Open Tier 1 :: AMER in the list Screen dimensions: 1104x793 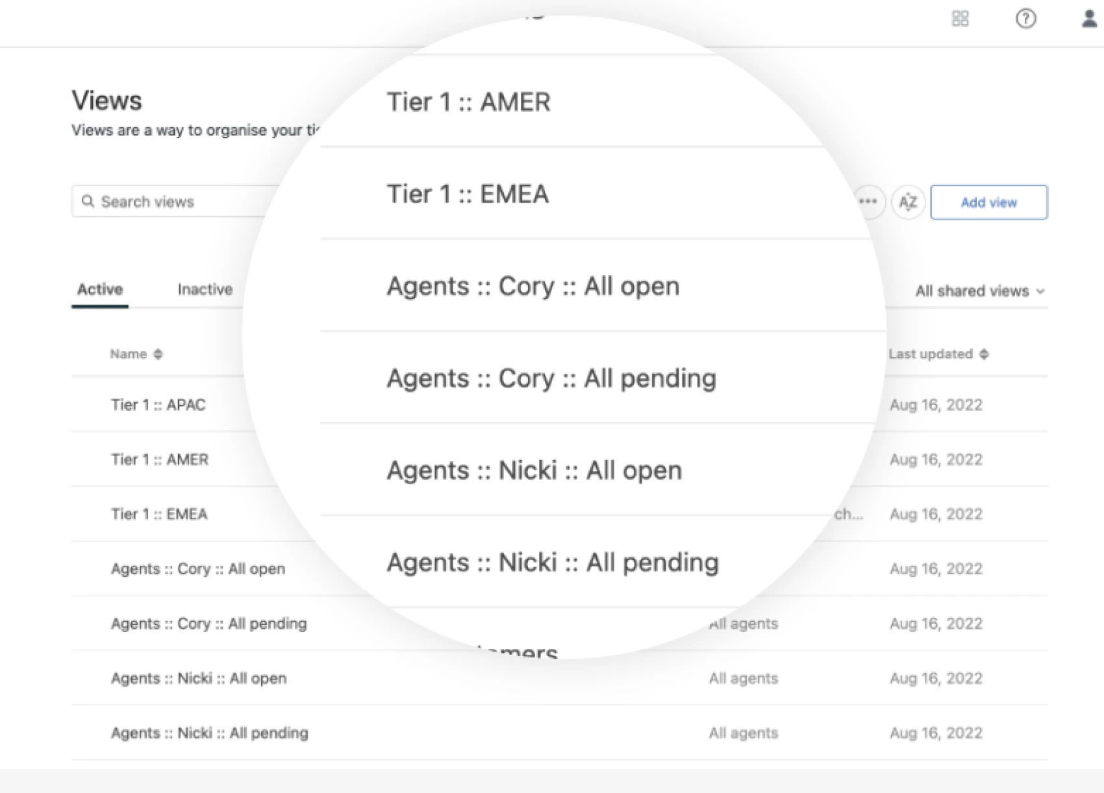[160, 459]
